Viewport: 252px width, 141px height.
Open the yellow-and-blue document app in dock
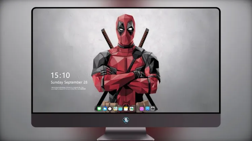click(115, 109)
